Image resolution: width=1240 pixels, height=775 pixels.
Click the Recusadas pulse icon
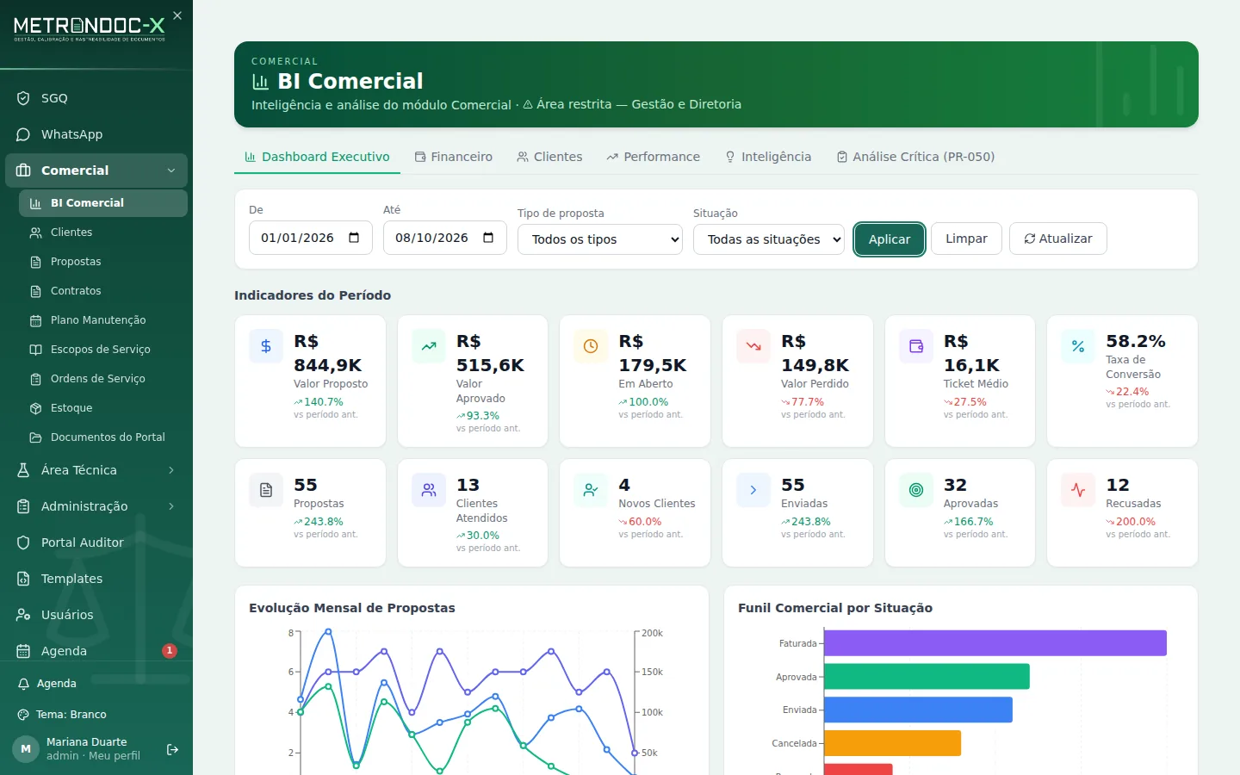coord(1078,490)
